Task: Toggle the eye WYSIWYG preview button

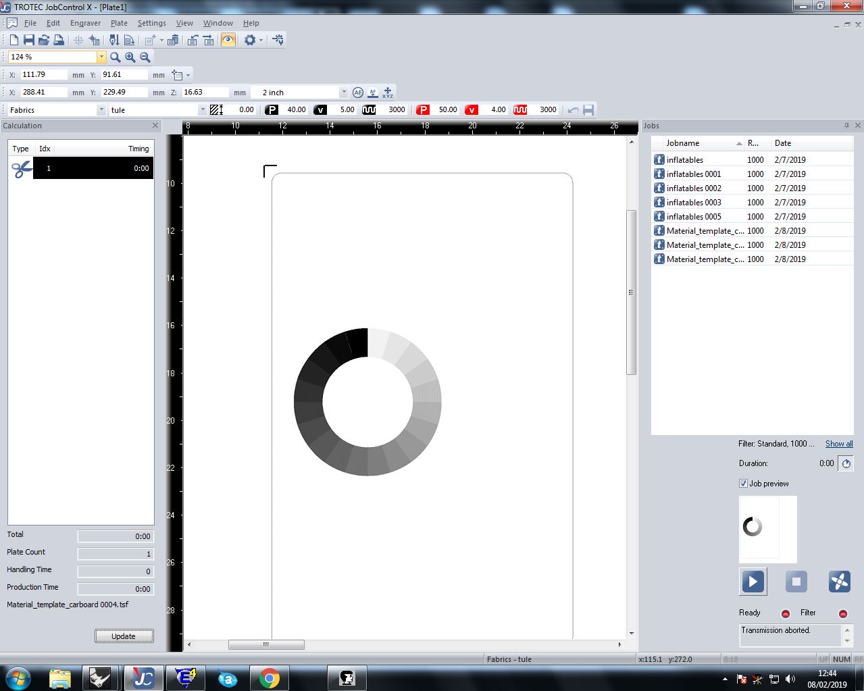Action: pos(228,41)
